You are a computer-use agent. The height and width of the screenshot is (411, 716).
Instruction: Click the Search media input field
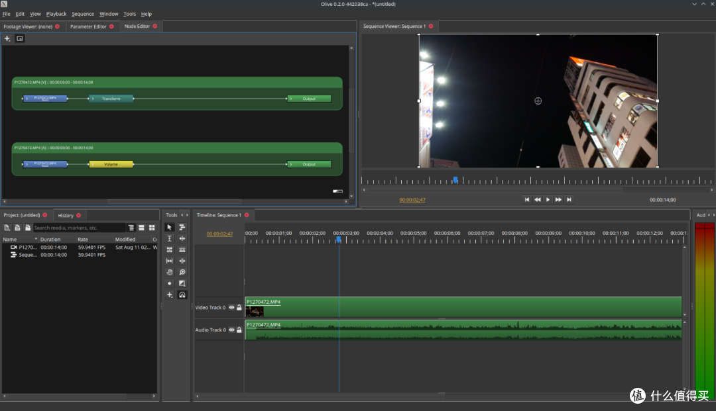click(80, 228)
